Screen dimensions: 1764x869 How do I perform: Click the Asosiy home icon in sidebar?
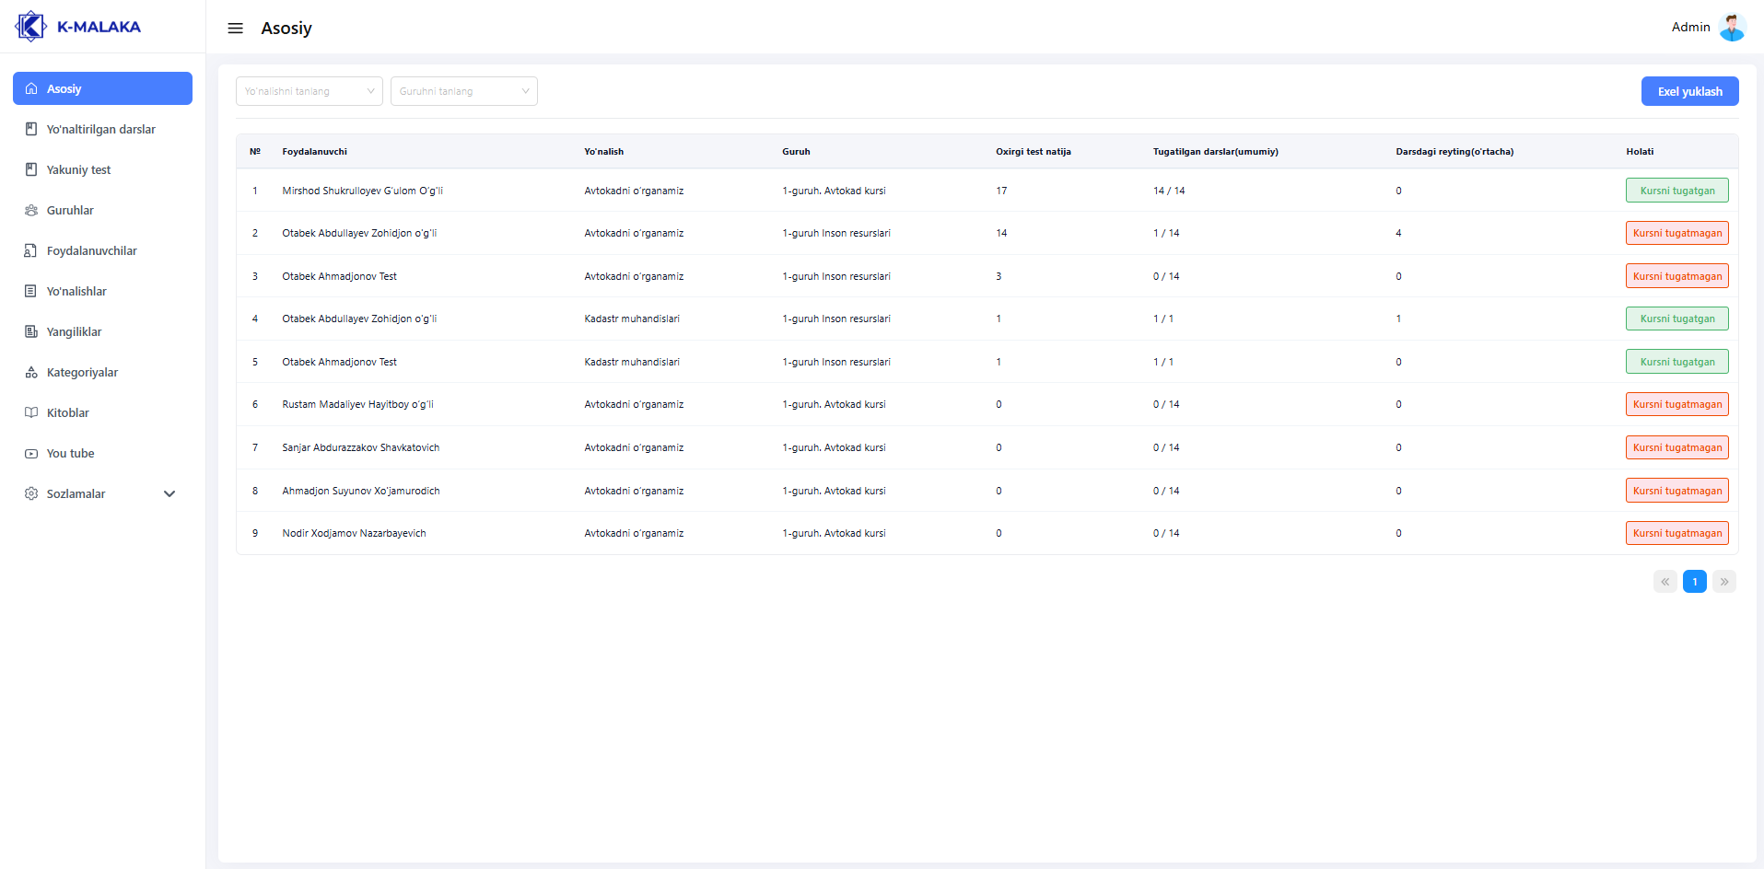coord(31,89)
